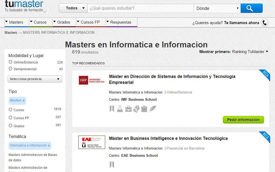Screen dimensions: 275x172
Task: Click the Te llamamos ahora link
Action: (x=242, y=23)
